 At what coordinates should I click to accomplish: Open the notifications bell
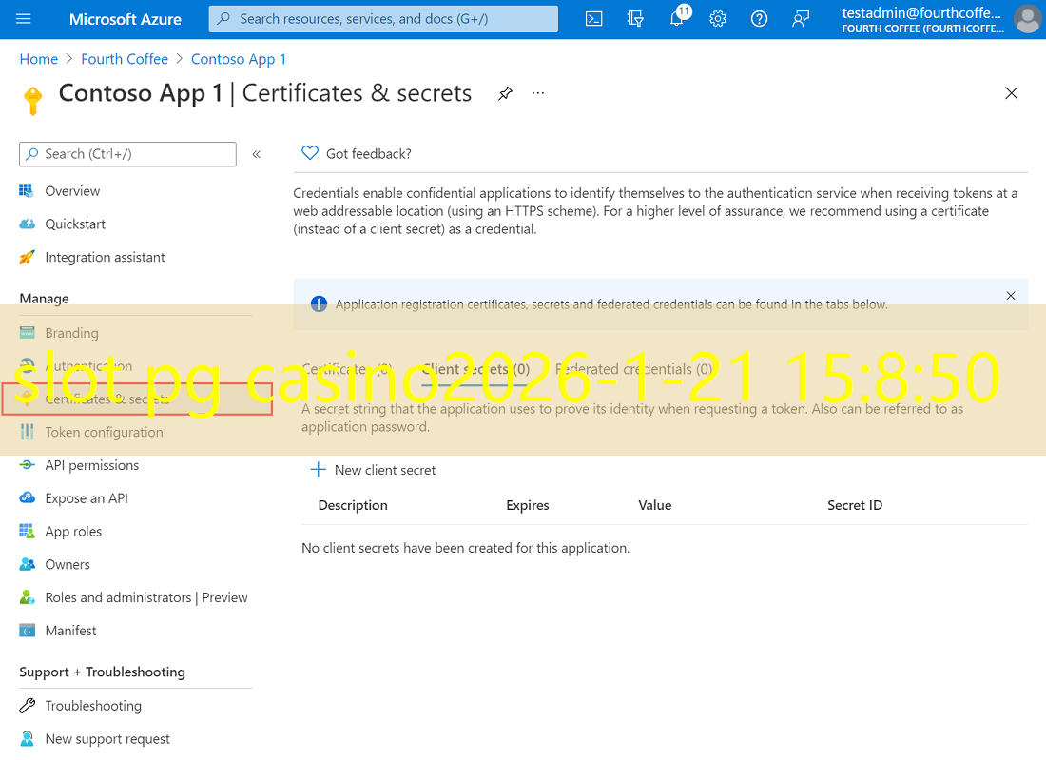click(x=677, y=19)
